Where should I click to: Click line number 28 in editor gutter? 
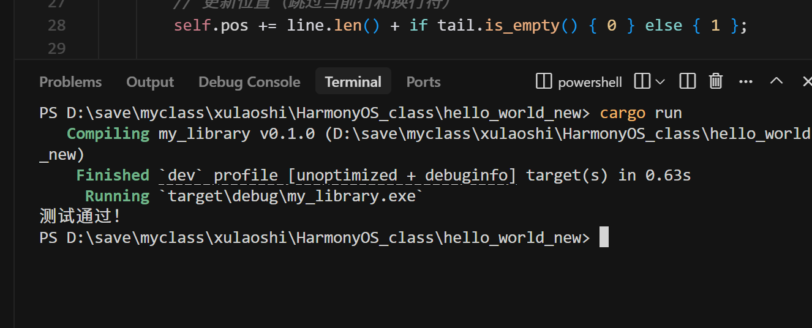pyautogui.click(x=56, y=26)
